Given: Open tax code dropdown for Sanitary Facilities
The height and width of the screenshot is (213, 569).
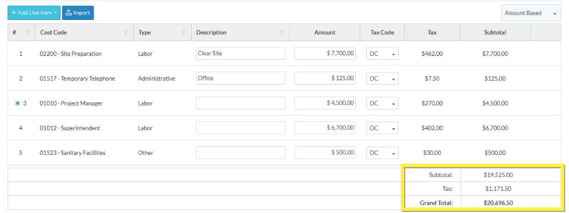Looking at the screenshot, I should pyautogui.click(x=382, y=153).
